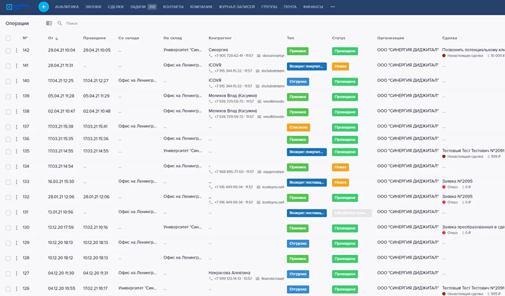Open the 'Заявка №2095' deal link in row 133
The image size is (505, 296).
pyautogui.click(x=457, y=181)
